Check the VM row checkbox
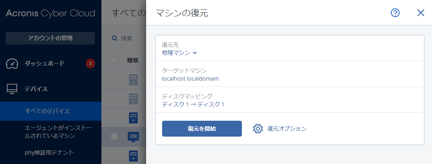Image resolution: width=432 pixels, height=164 pixels. click(114, 137)
